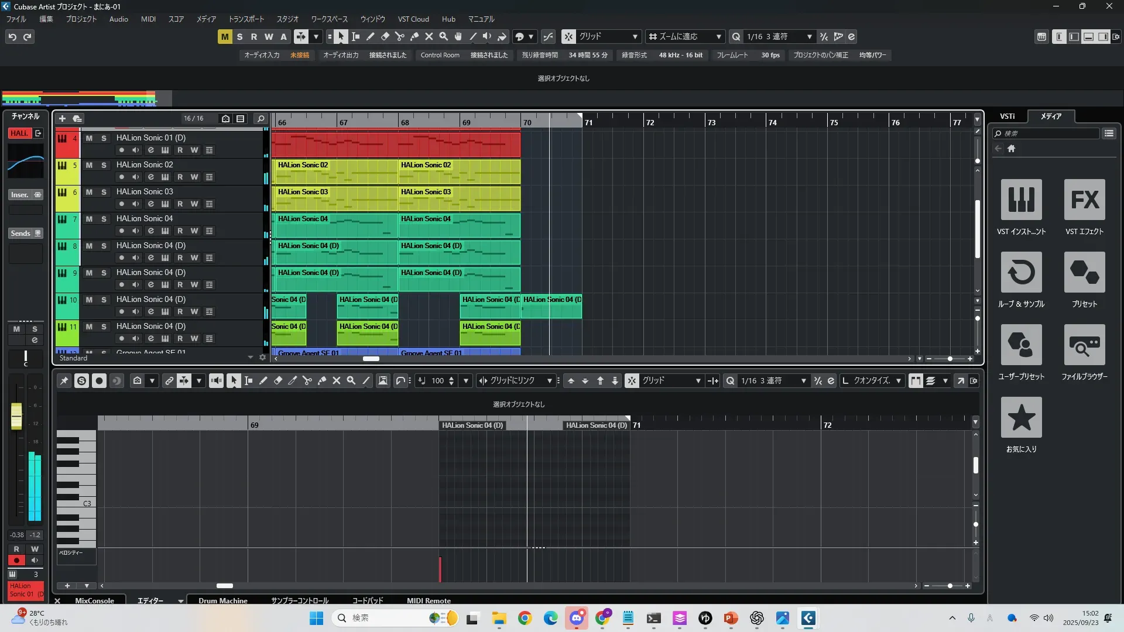Select the Glue tool in project toolbar
Screen dimensions: 1124x632
414,36
